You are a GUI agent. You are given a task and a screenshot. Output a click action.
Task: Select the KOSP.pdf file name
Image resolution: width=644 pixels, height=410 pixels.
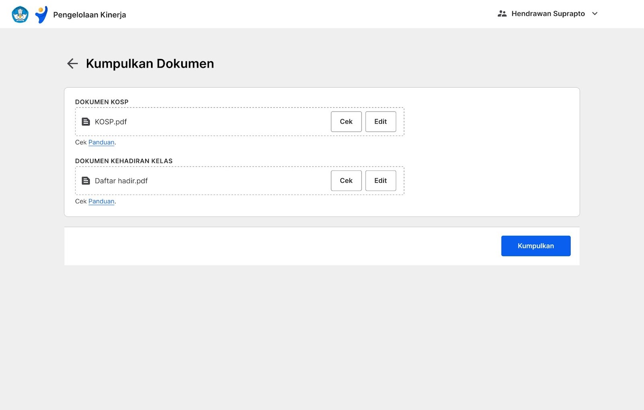coord(111,122)
